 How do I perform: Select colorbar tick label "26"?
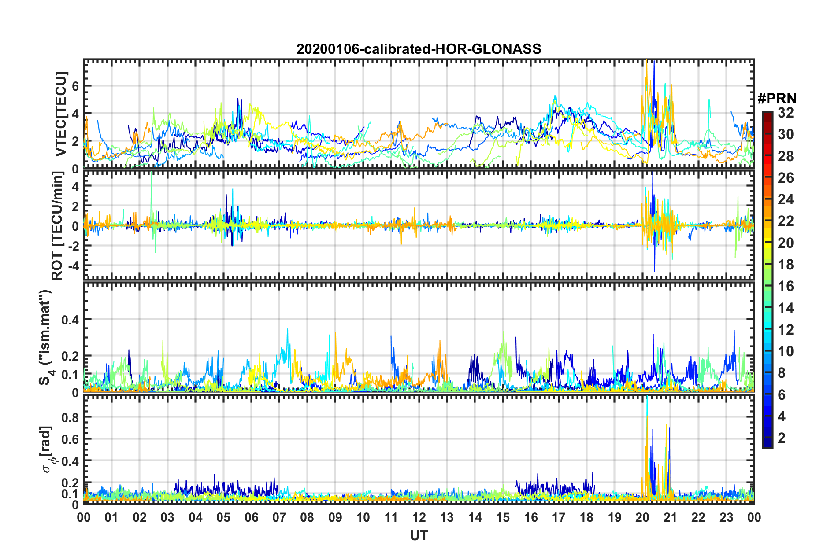click(x=786, y=178)
